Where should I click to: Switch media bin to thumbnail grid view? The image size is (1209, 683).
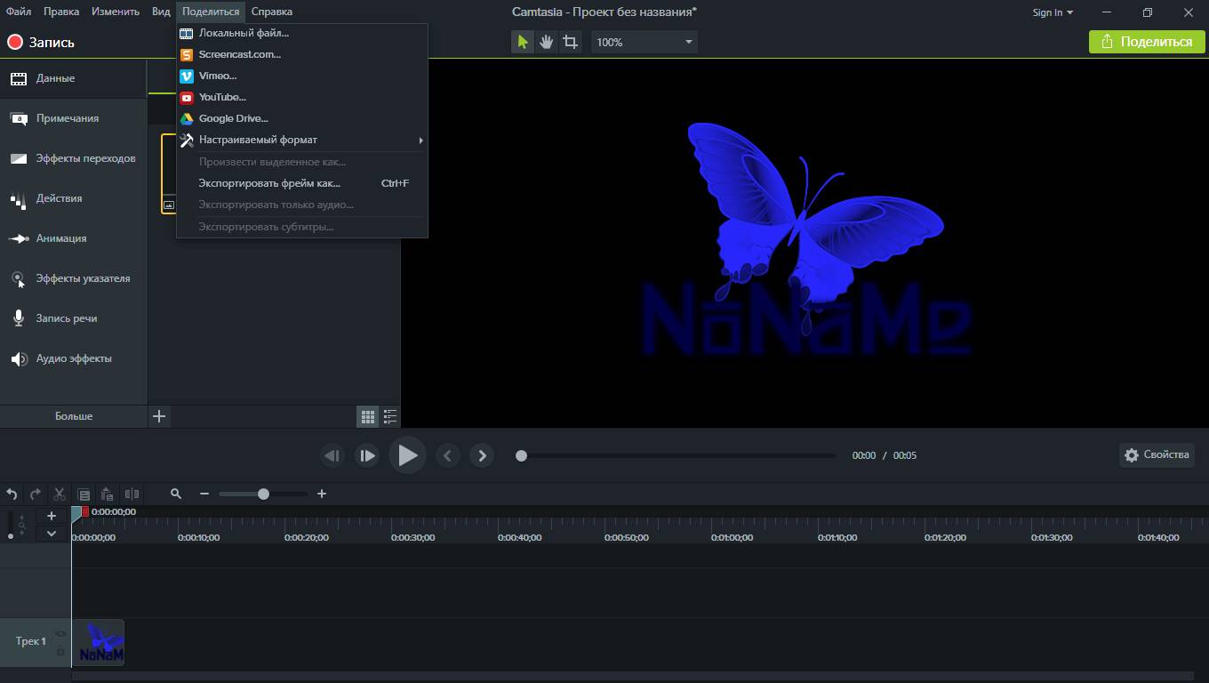(366, 416)
